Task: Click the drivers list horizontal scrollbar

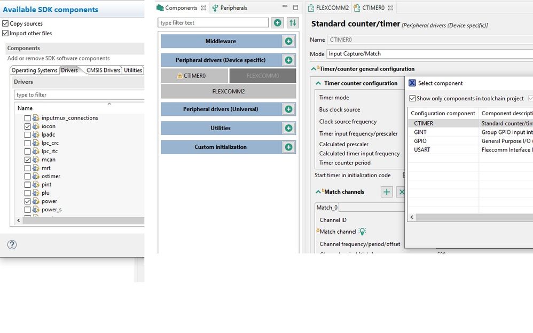Action: point(84,220)
